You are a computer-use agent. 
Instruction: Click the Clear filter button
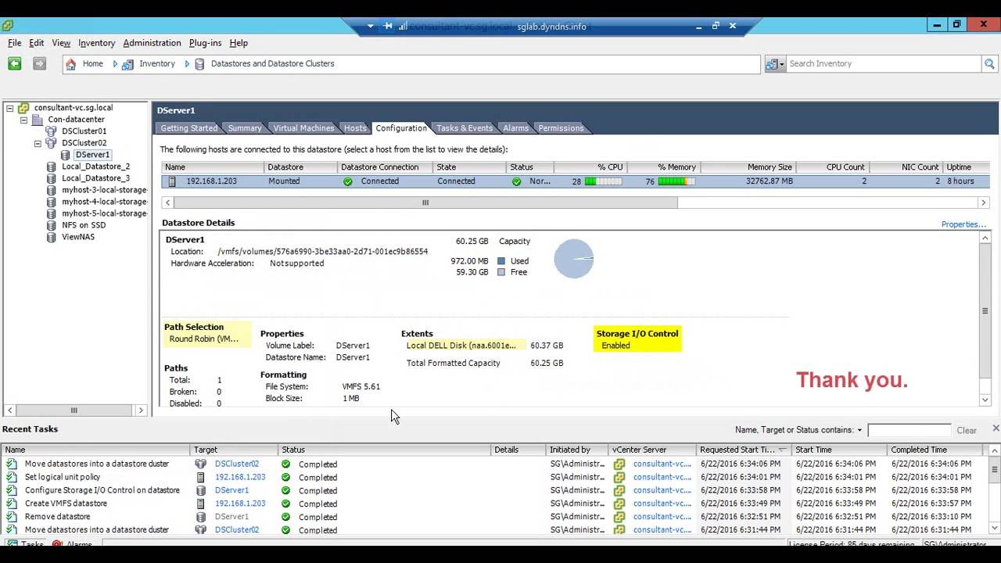[967, 430]
